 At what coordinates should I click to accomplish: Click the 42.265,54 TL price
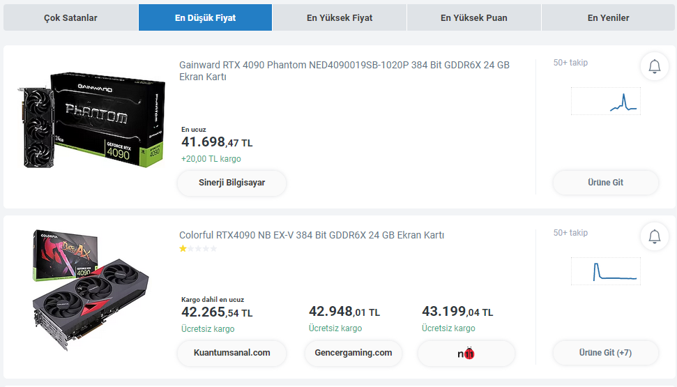coord(217,312)
